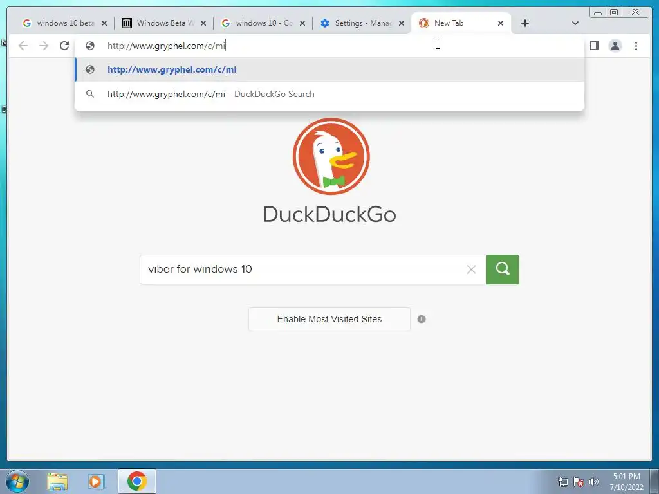Screen dimensions: 659x494
Task: Switch to the 'windows 10 beta' tab
Action: coord(64,23)
